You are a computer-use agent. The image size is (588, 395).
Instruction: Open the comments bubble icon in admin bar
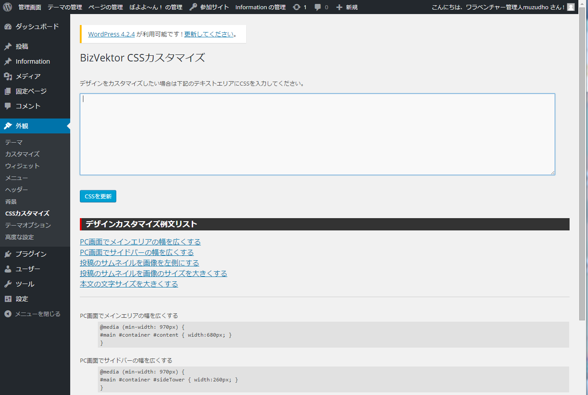coord(318,7)
